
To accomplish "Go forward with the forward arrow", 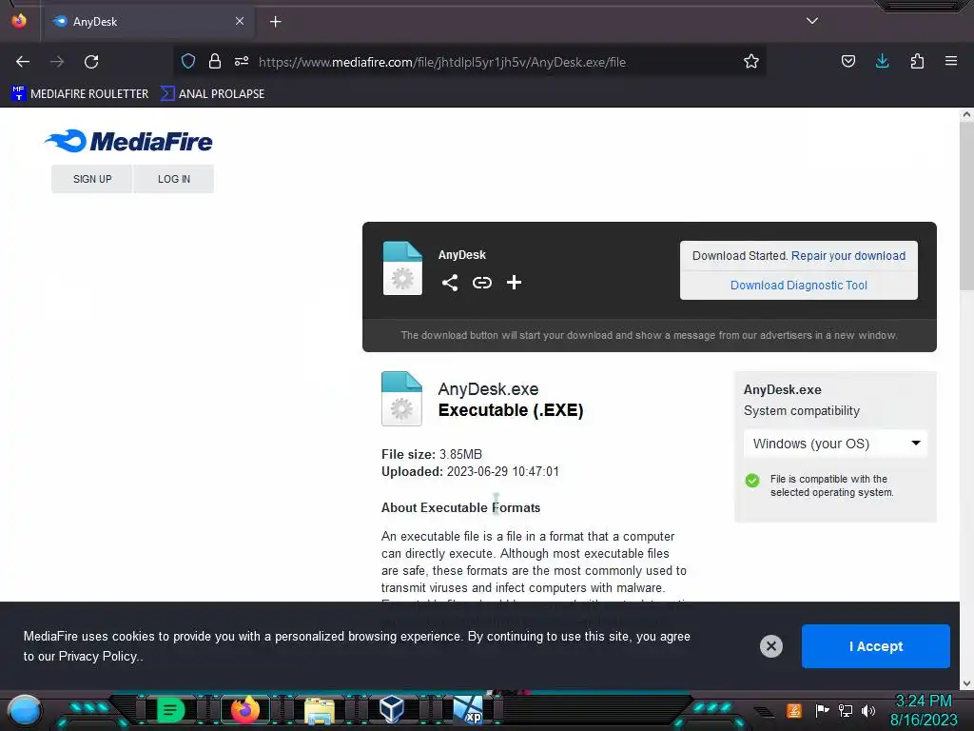I will [x=57, y=62].
